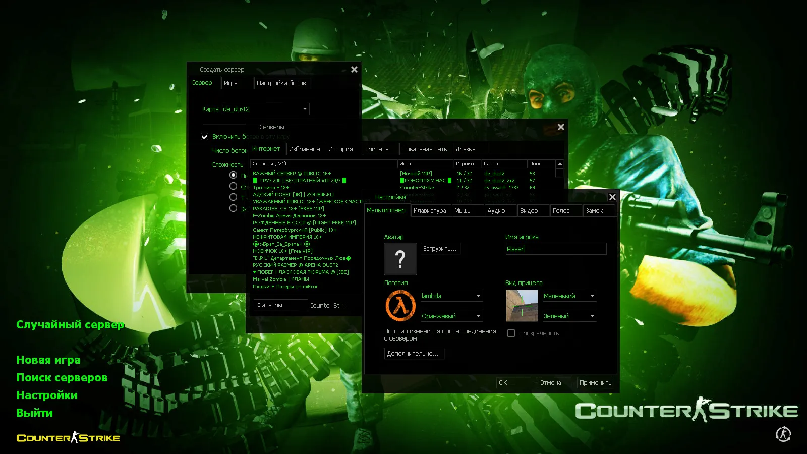Click the question mark avatar placeholder
Screen dimensions: 807x454
[400, 259]
